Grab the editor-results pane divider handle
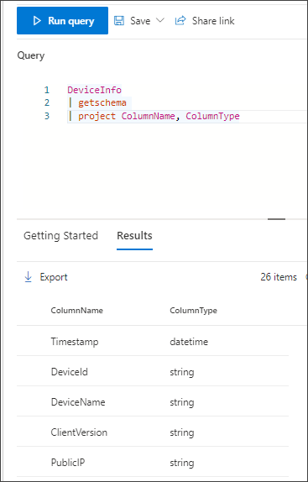 pyautogui.click(x=276, y=219)
